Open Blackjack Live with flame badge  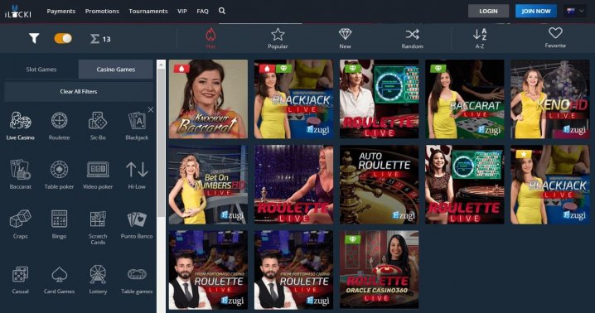pos(293,99)
